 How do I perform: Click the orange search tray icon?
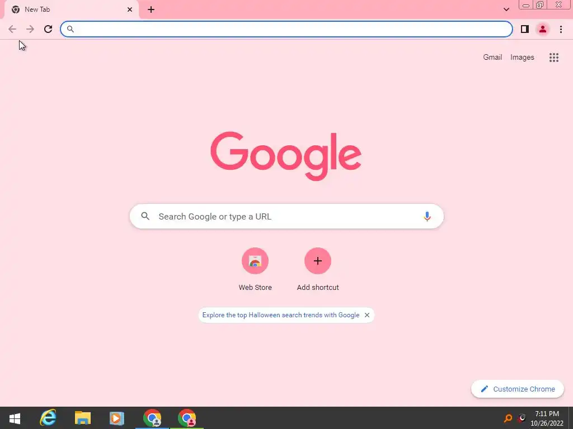point(508,418)
